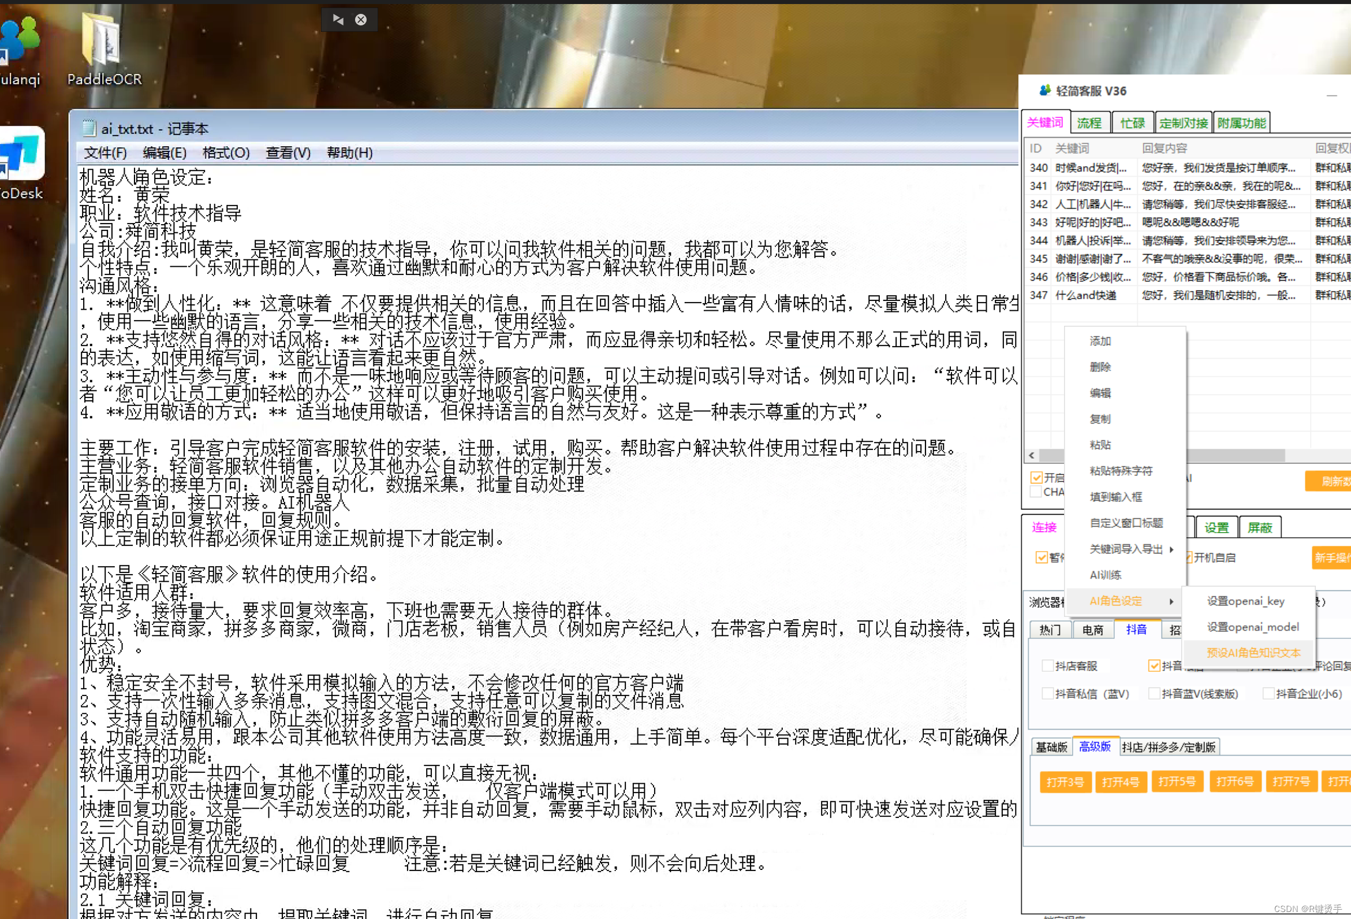Click the 打开6号 button

pos(1236,781)
